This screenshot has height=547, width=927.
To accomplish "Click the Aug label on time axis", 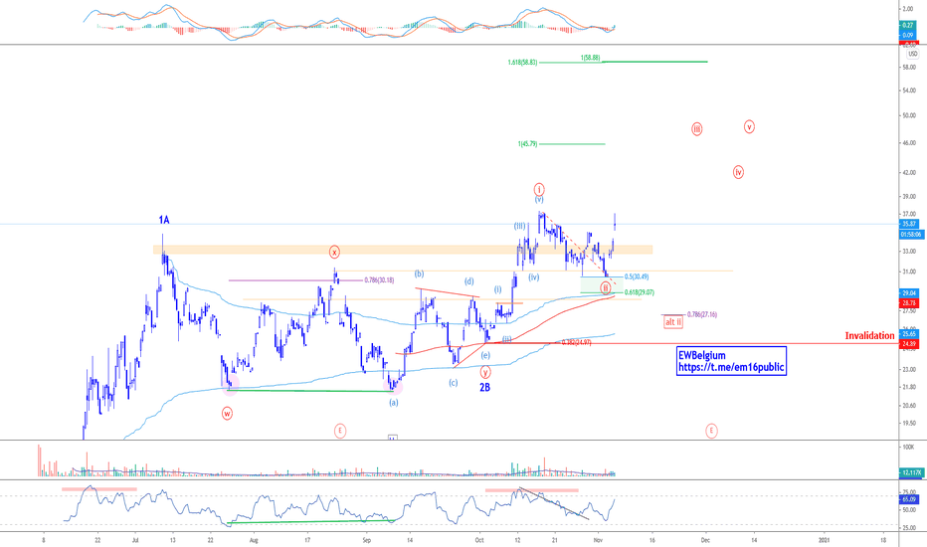I will [x=254, y=540].
